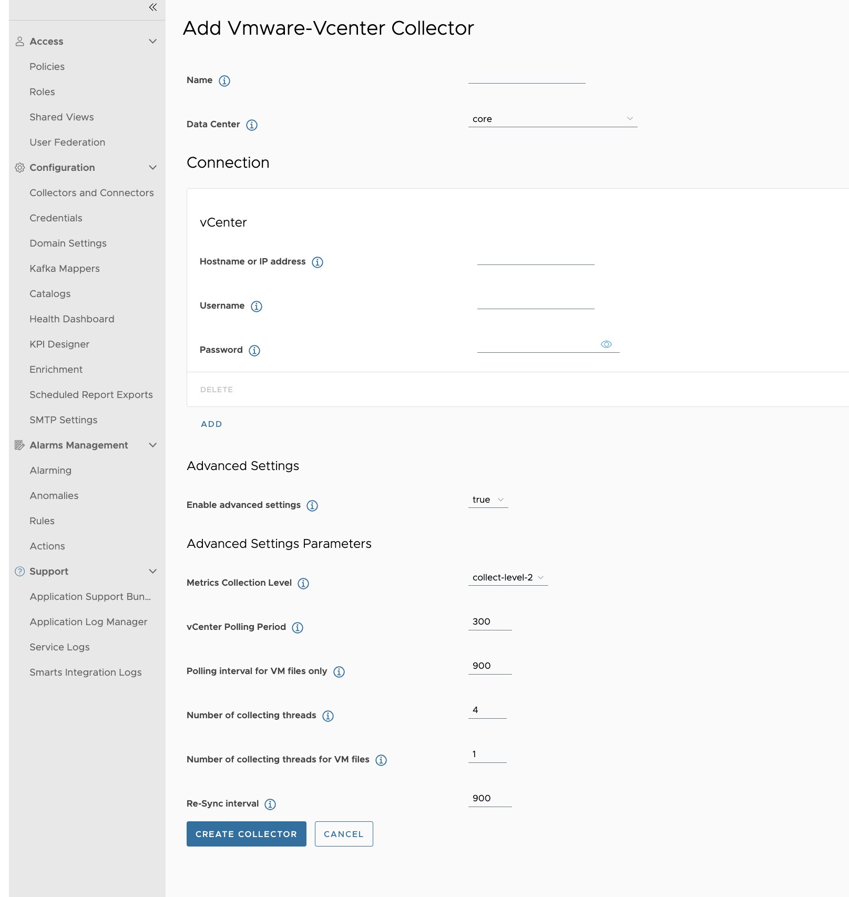Click the Cancel button

tap(344, 834)
